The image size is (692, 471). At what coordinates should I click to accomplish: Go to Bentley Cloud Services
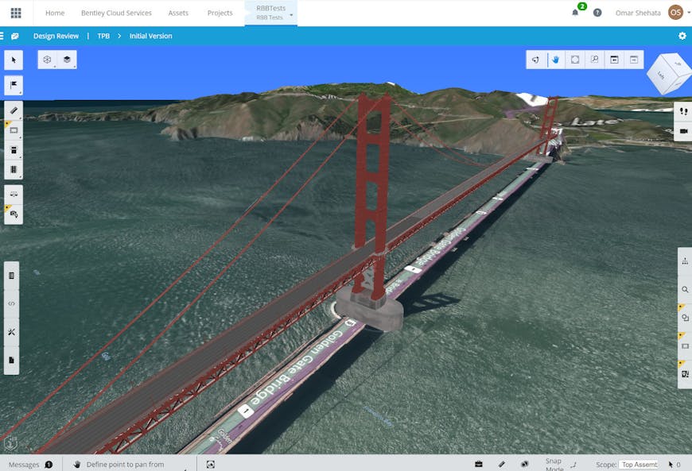click(116, 13)
